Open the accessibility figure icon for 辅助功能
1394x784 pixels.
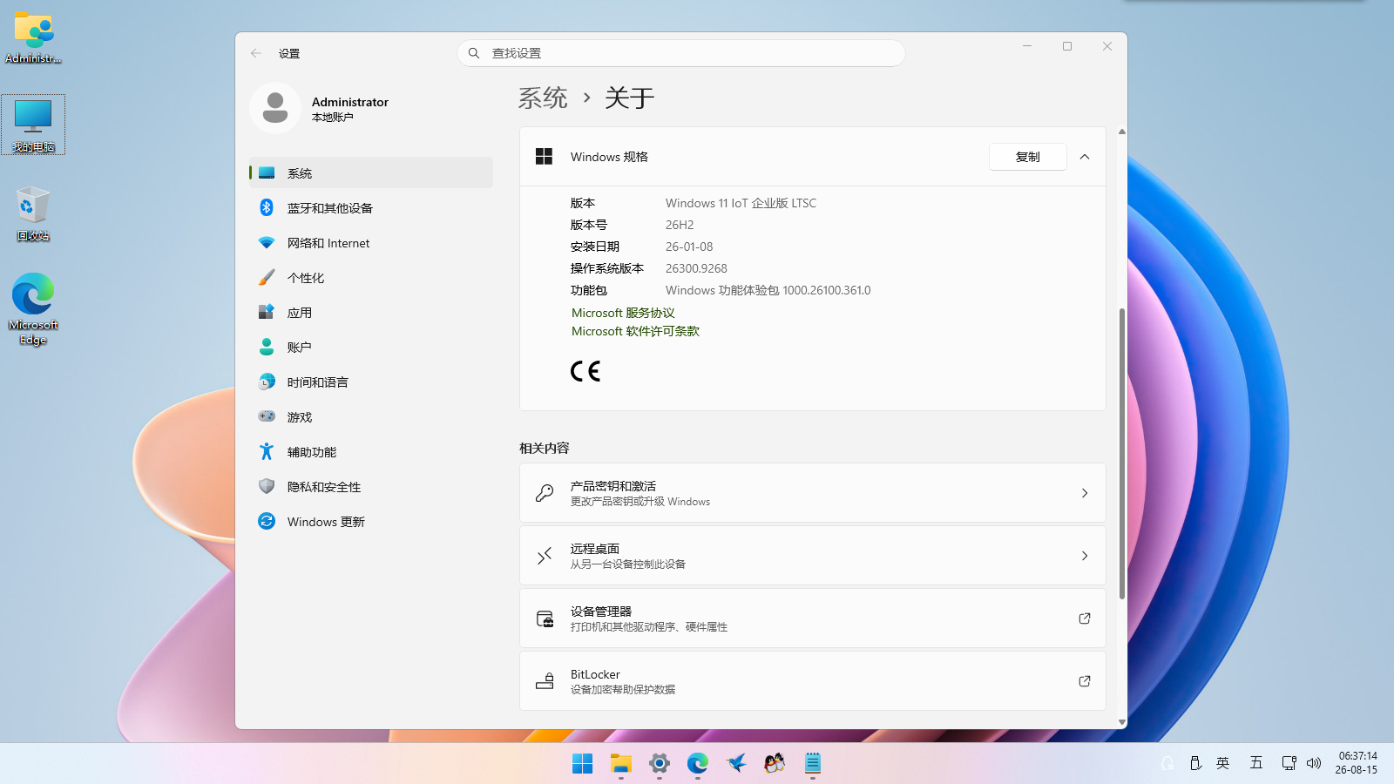pyautogui.click(x=267, y=451)
